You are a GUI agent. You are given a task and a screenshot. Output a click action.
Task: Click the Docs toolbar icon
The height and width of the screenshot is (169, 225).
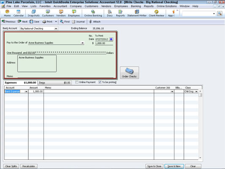(110, 13)
